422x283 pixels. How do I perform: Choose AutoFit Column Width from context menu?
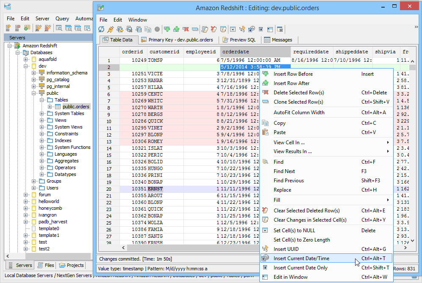(326, 113)
